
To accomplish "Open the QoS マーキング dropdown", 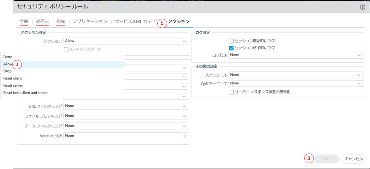I will (296, 83).
